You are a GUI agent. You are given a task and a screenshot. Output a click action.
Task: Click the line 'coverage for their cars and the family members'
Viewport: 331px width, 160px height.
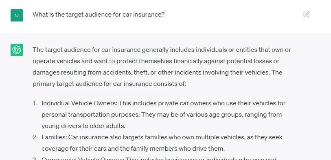pos(133,149)
